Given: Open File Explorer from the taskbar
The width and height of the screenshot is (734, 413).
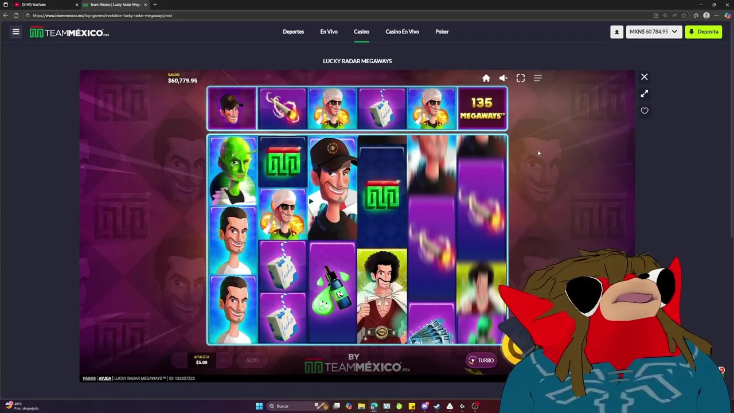Looking at the screenshot, I should 361,406.
